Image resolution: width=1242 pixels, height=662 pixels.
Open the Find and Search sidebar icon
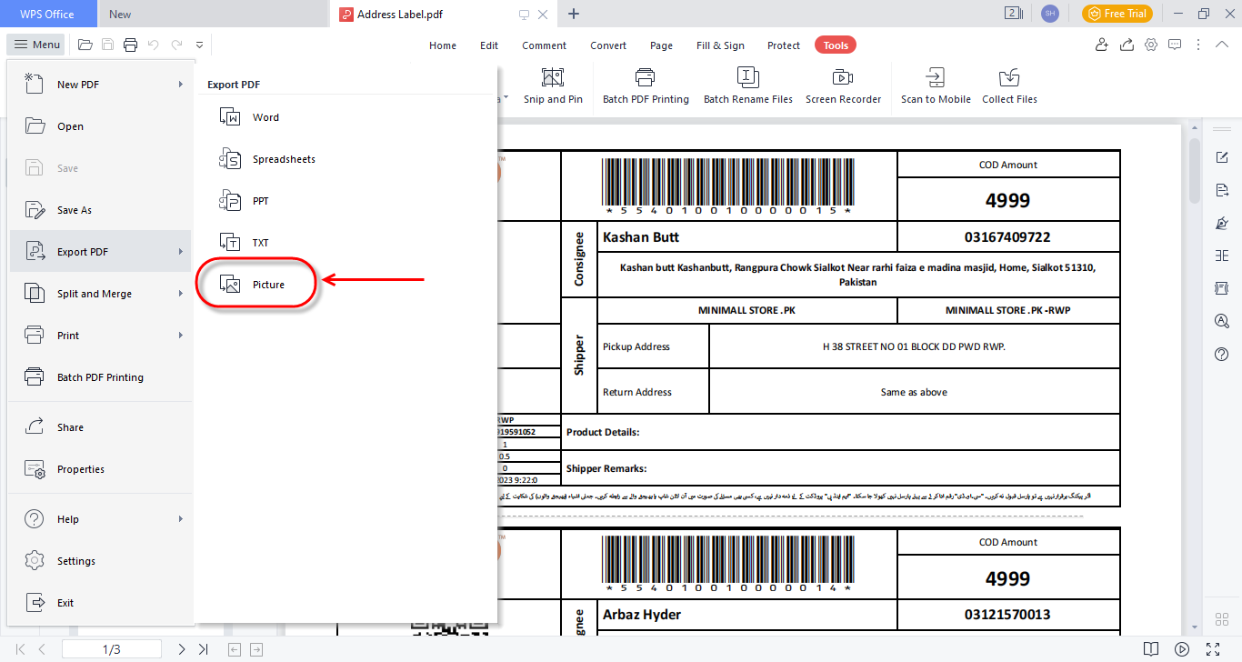1221,320
